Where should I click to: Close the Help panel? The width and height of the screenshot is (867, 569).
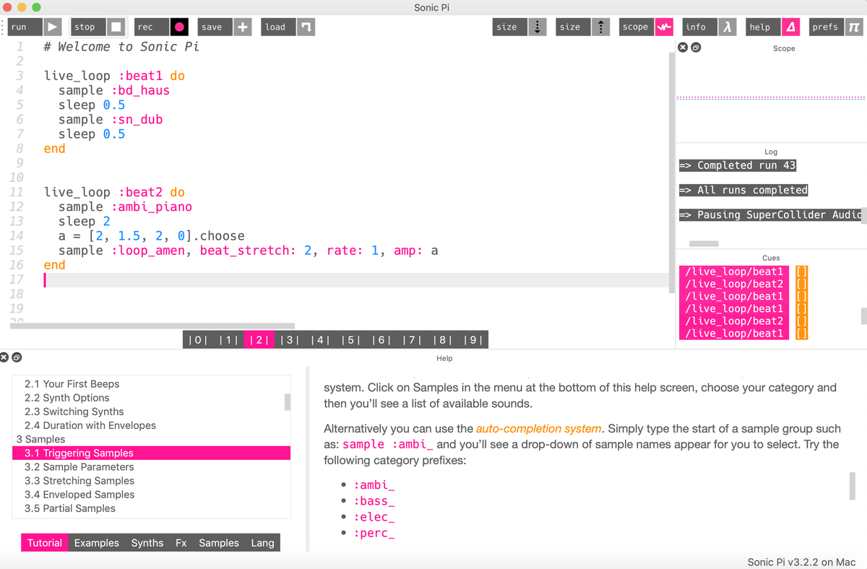[4, 357]
